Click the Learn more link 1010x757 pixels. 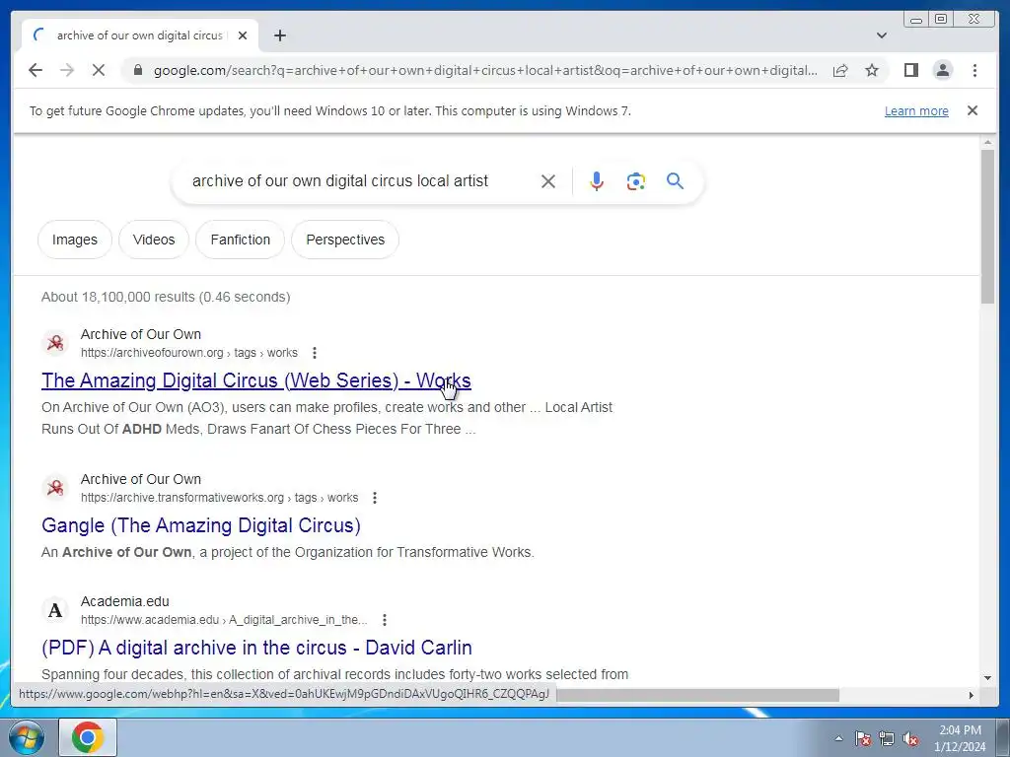(x=916, y=110)
